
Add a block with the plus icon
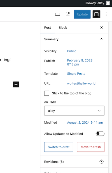16,84
